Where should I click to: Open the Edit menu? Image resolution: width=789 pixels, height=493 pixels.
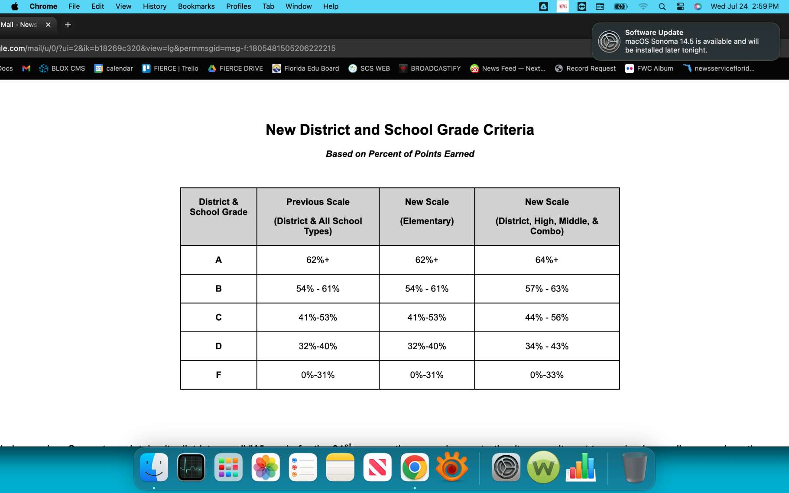pos(97,6)
